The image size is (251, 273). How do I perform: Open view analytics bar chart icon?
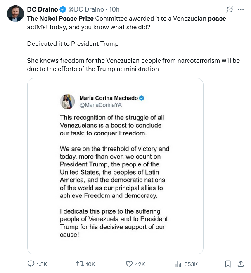tap(179, 264)
